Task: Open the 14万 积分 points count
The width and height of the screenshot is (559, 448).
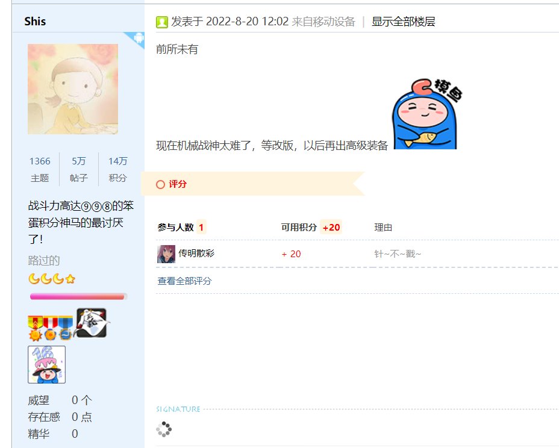Action: pyautogui.click(x=117, y=169)
